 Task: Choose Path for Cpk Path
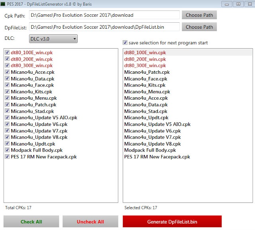pyautogui.click(x=199, y=15)
